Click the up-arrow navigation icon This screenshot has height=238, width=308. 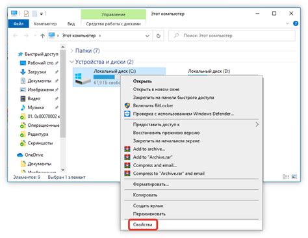coord(43,36)
